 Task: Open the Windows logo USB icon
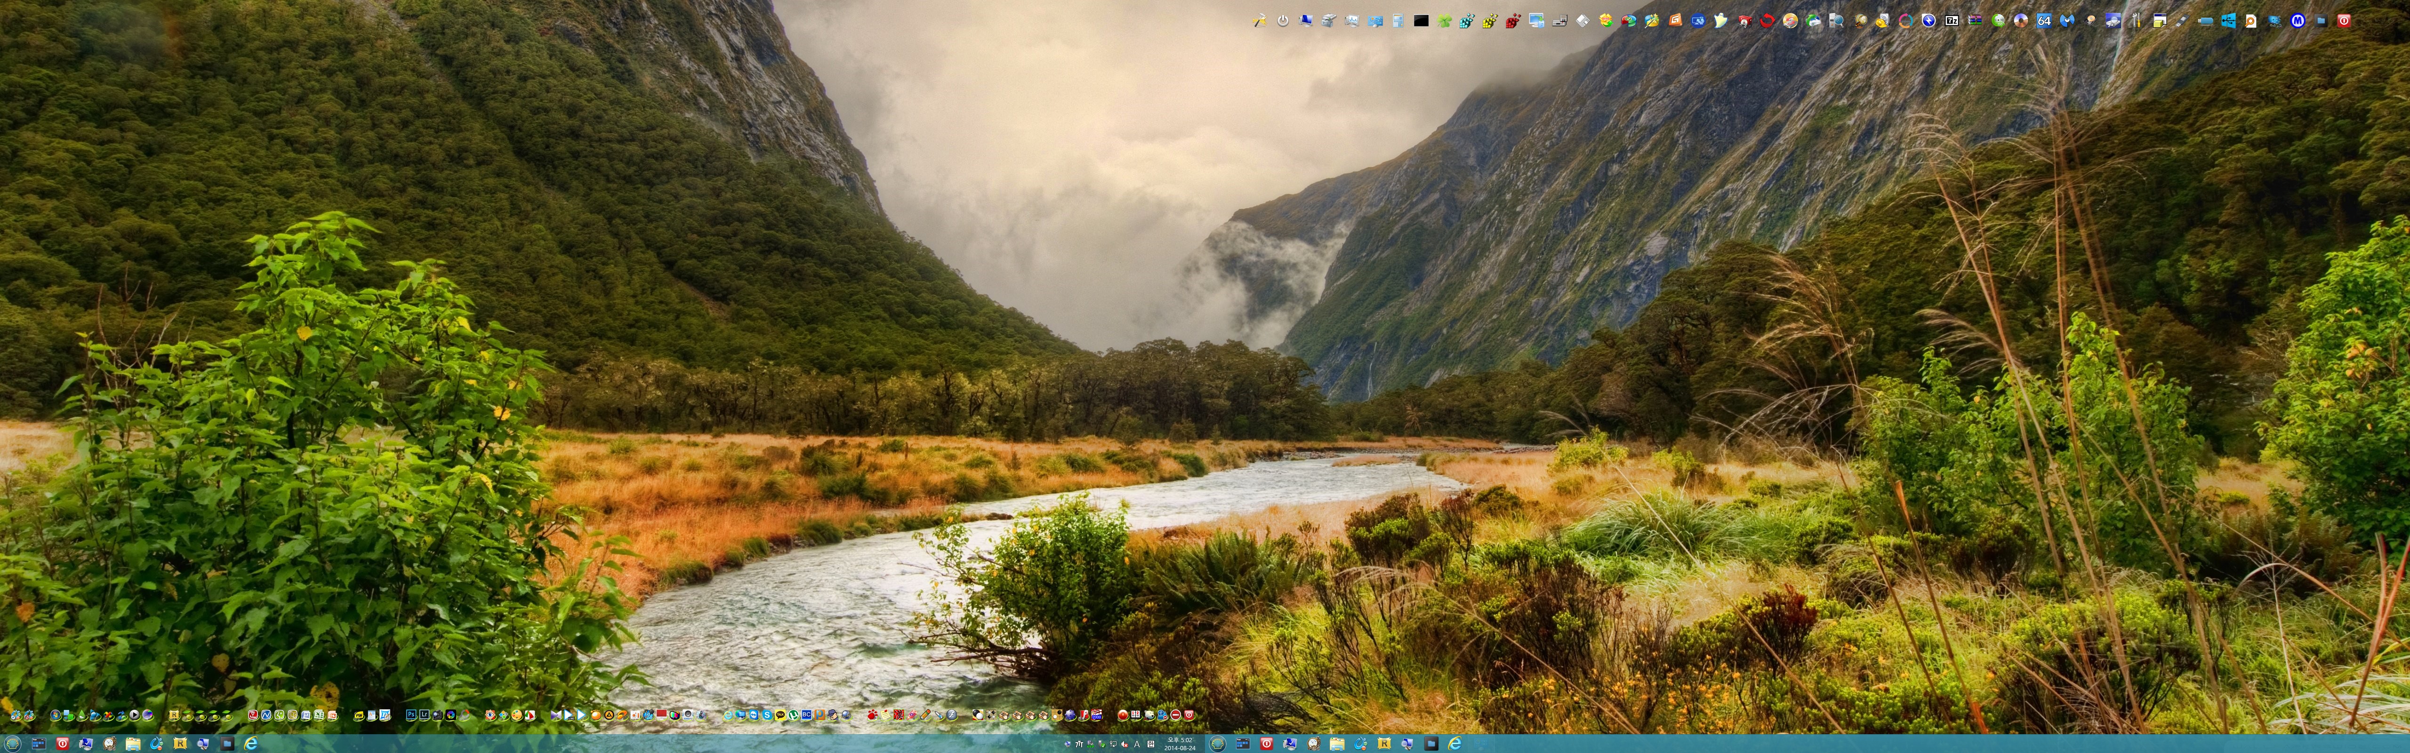tap(2228, 21)
